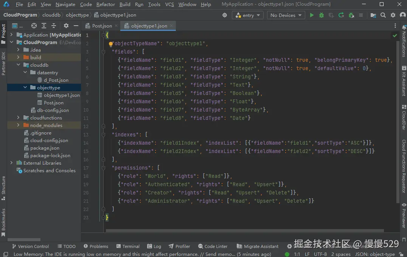Open the Profiler tool window
This screenshot has width=407, height=257.
[179, 246]
